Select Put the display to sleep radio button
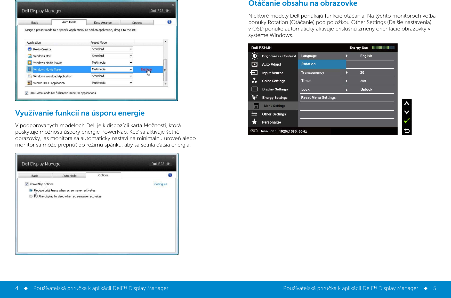The image size is (451, 298). (31, 196)
